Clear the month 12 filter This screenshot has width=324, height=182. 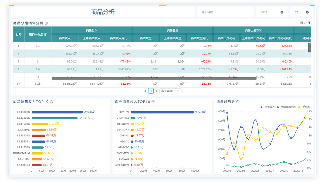point(307,12)
